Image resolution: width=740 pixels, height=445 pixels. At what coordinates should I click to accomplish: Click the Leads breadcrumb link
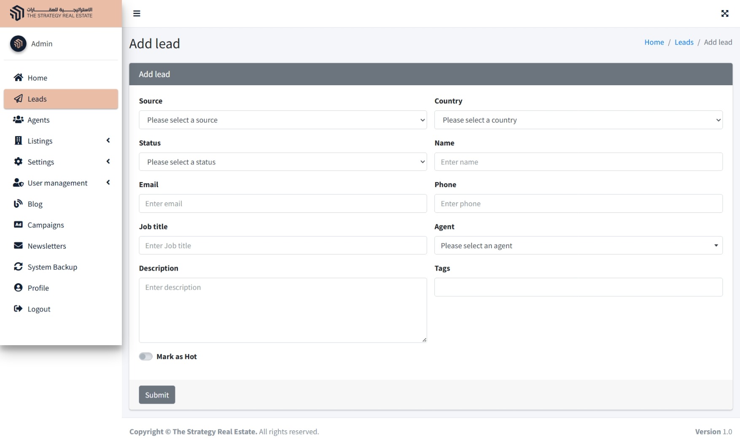coord(683,42)
